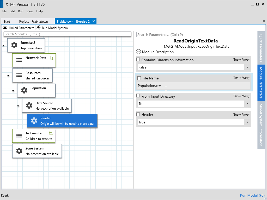Click the list icon on Network Data module
The width and height of the screenshot is (267, 200).
(x=19, y=60)
